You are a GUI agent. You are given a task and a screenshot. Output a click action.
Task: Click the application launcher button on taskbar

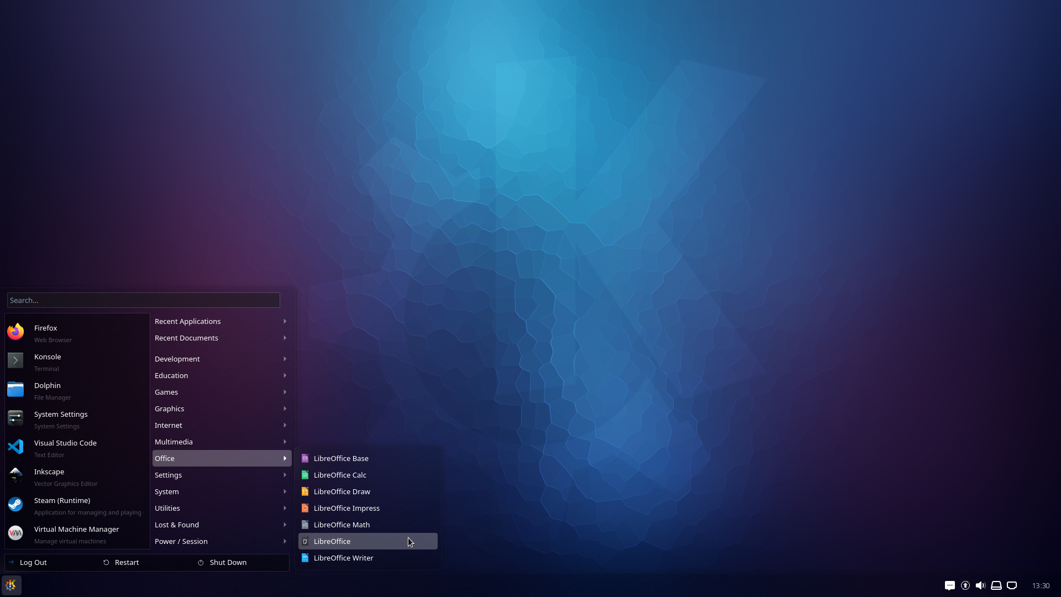pyautogui.click(x=11, y=585)
